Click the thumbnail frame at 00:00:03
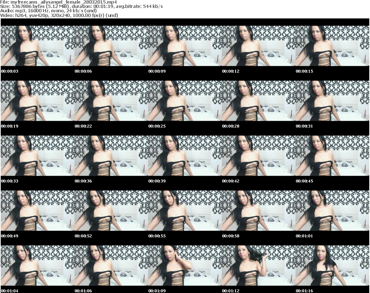 38,46
